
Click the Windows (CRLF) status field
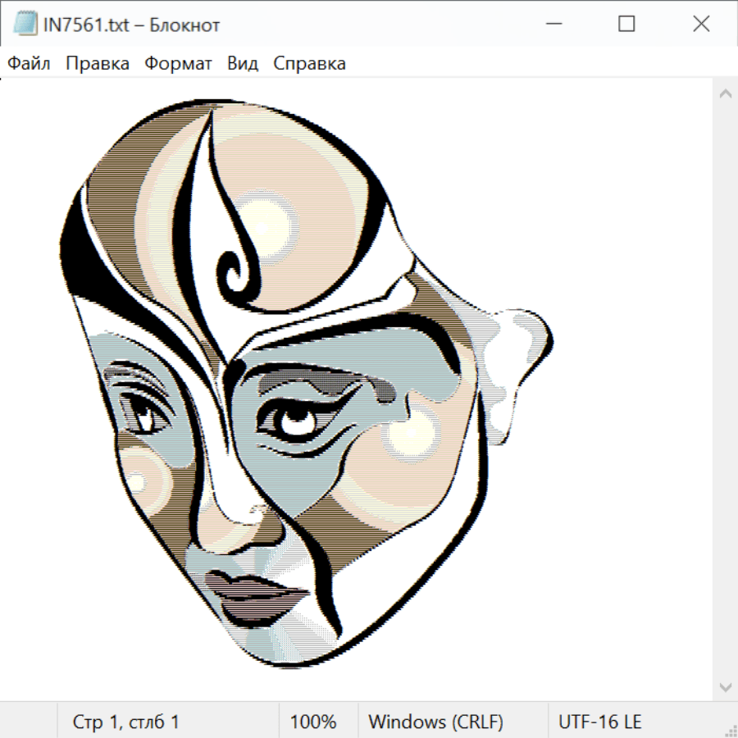tap(435, 722)
